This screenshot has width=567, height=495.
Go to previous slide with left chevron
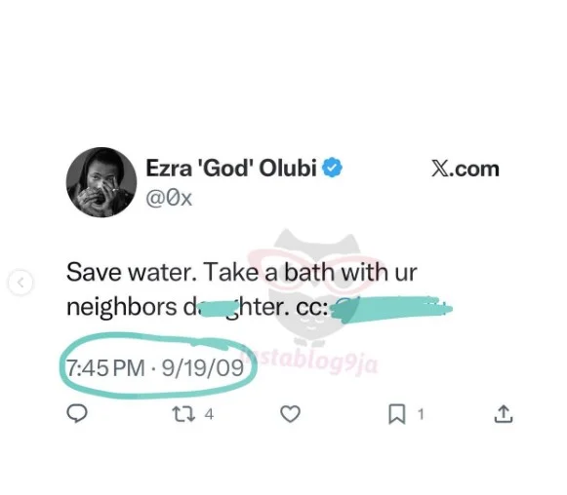20,283
